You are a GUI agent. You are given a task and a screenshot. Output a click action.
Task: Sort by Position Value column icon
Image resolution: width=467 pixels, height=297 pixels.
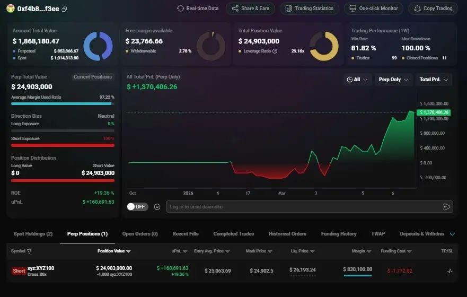point(128,251)
